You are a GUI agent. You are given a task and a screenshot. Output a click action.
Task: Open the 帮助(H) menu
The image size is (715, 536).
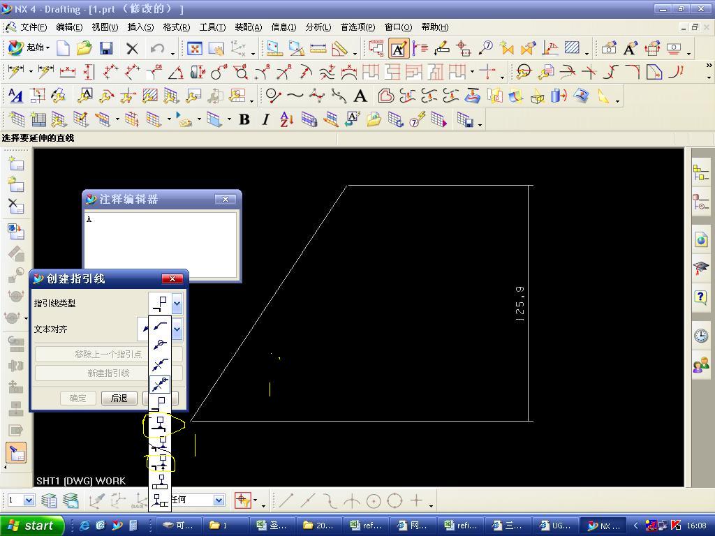pos(434,27)
